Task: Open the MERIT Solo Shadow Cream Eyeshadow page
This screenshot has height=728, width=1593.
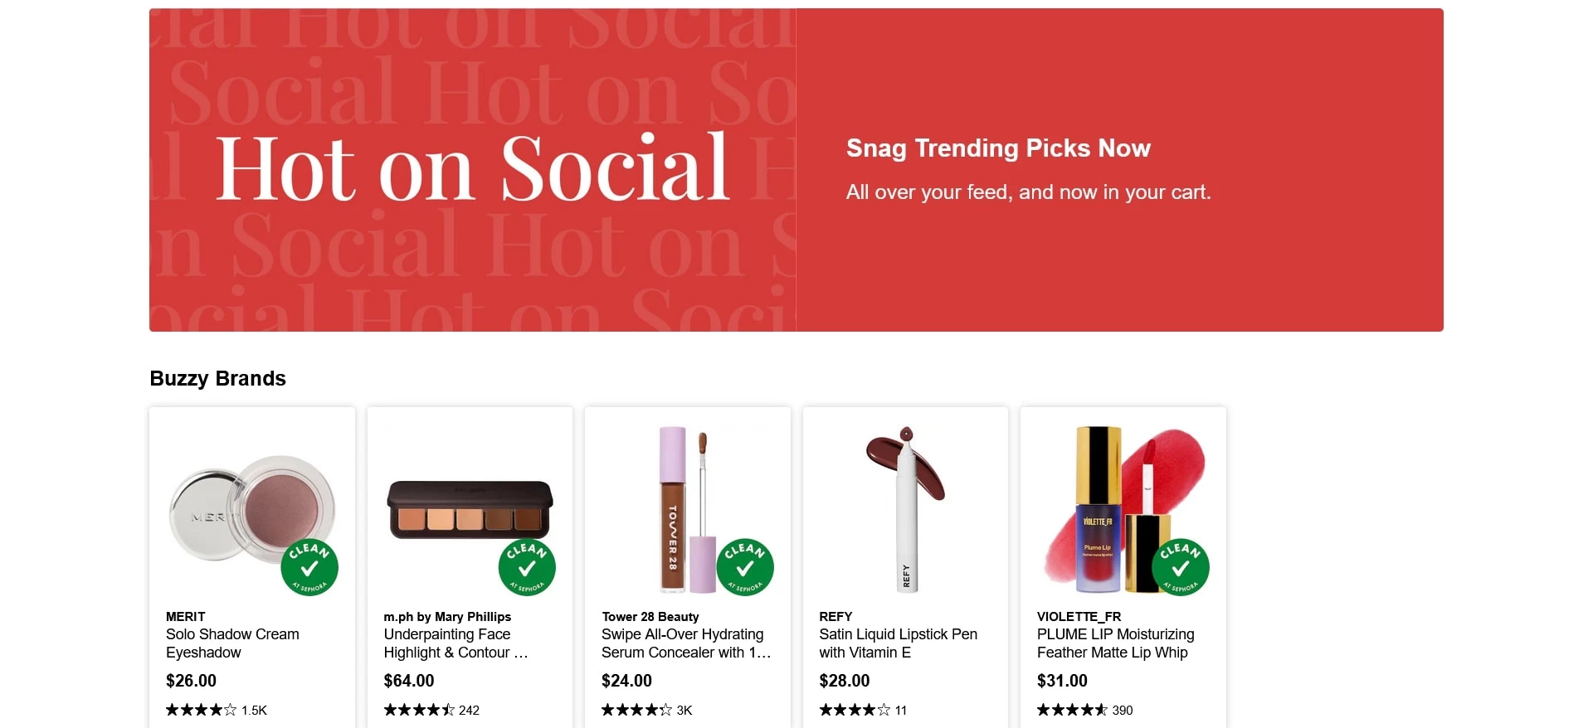Action: coord(232,643)
